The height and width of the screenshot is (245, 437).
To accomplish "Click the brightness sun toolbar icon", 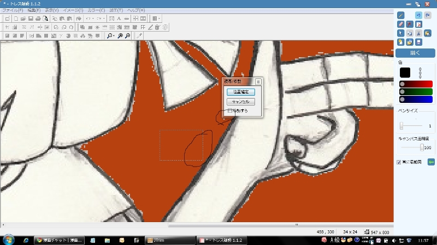I will pos(97,27).
